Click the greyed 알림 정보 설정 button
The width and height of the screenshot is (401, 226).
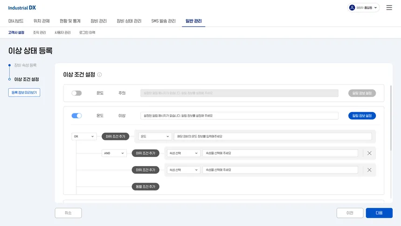coord(362,93)
